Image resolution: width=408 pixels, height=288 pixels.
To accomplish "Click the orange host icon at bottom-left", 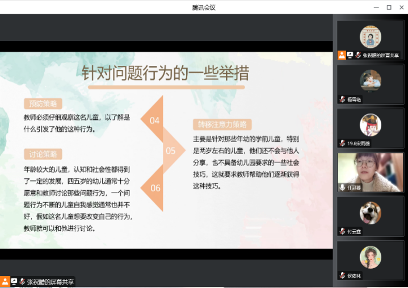I will [5, 281].
